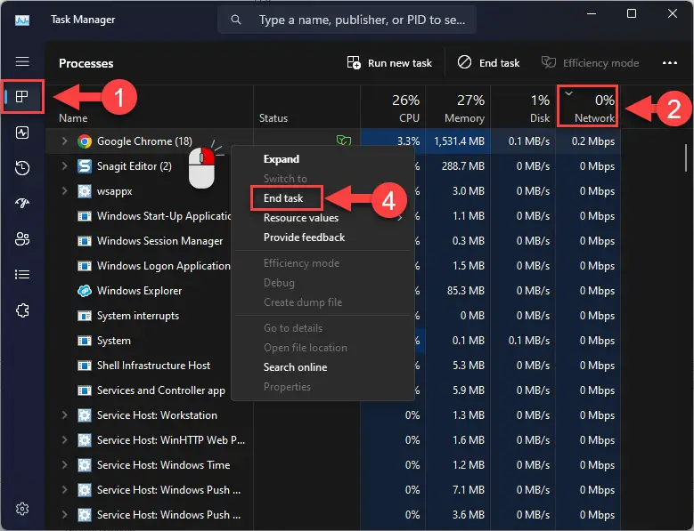Expand the Google Chrome process group
The height and width of the screenshot is (531, 694).
[65, 141]
